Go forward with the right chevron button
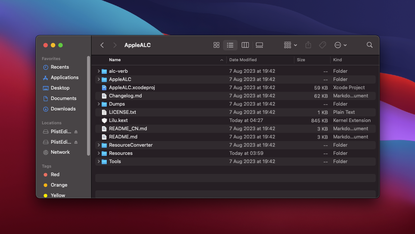The image size is (415, 234). (115, 45)
